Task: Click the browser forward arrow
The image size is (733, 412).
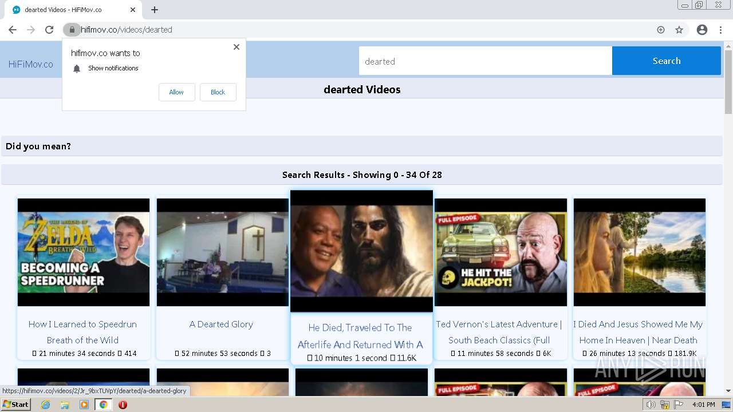Action: pos(31,30)
